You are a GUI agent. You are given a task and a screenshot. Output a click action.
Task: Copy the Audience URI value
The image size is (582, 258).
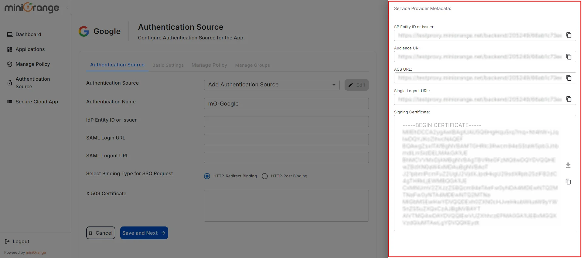[569, 57]
